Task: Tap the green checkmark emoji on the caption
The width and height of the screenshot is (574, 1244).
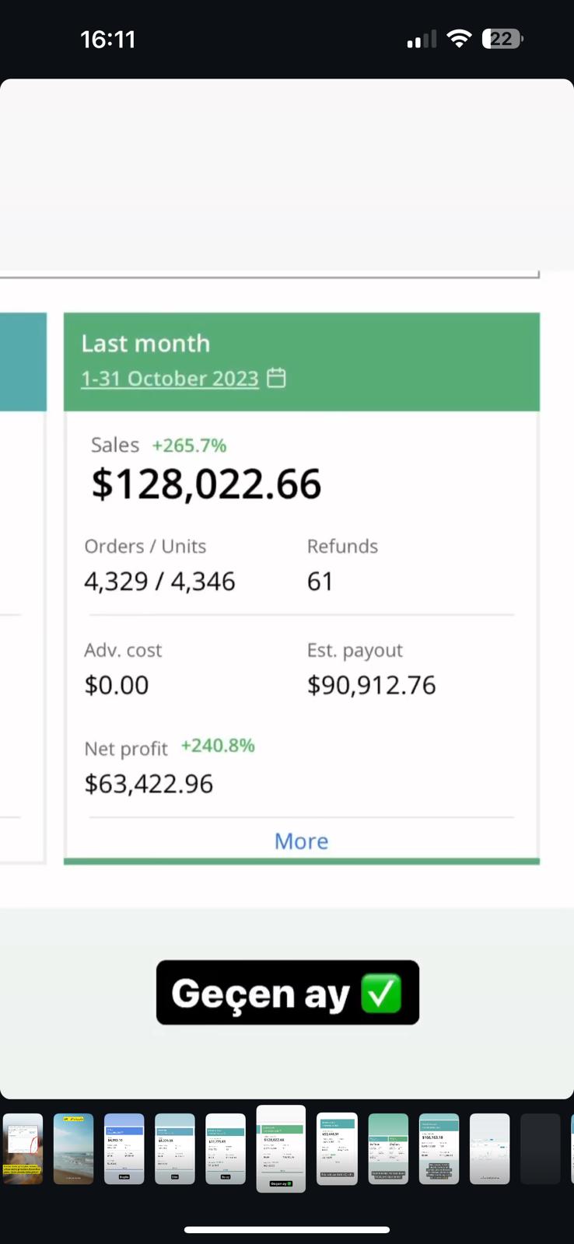Action: pyautogui.click(x=381, y=993)
